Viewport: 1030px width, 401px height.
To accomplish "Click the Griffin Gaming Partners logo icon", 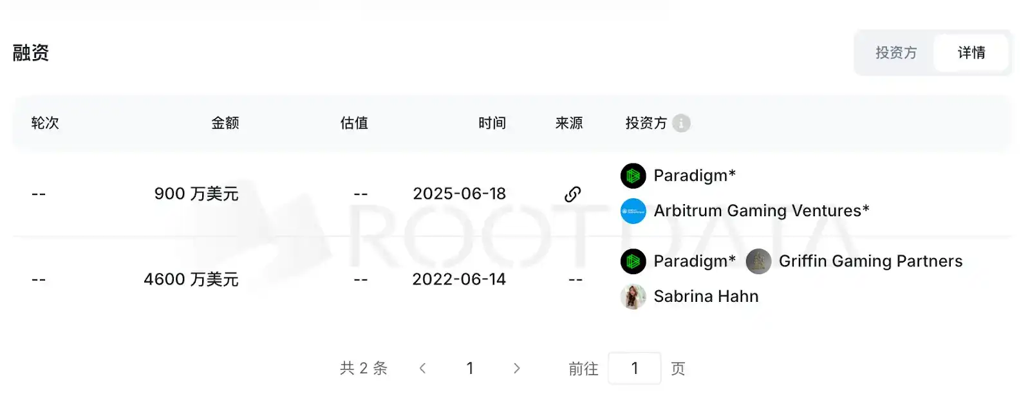I will 758,261.
